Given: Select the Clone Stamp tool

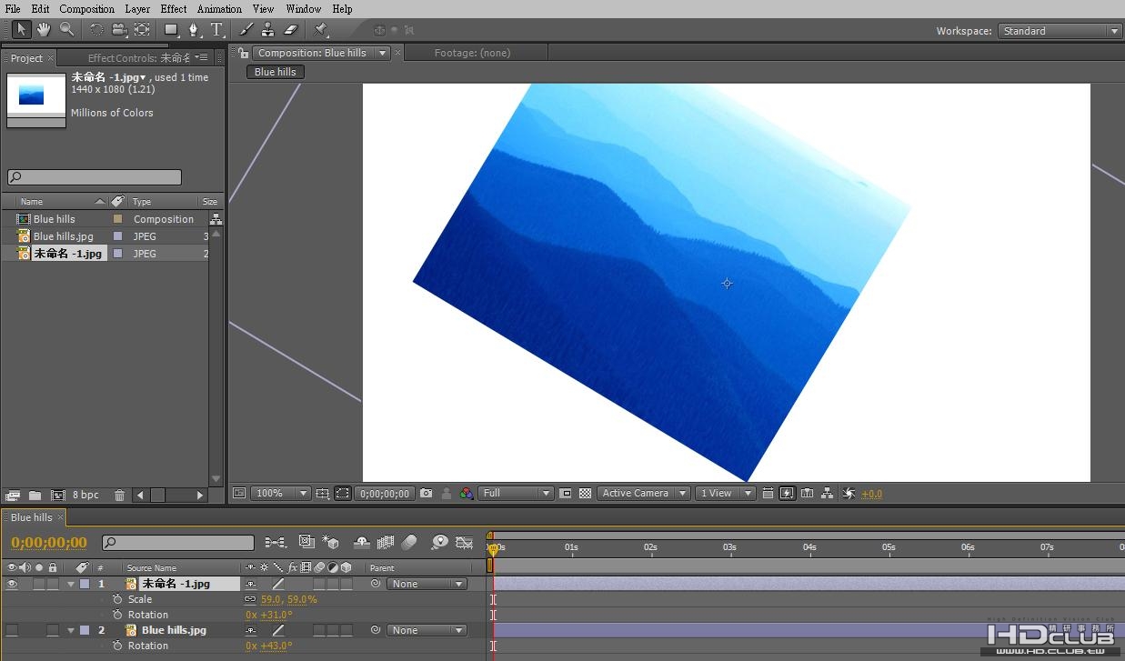Looking at the screenshot, I should 267,30.
